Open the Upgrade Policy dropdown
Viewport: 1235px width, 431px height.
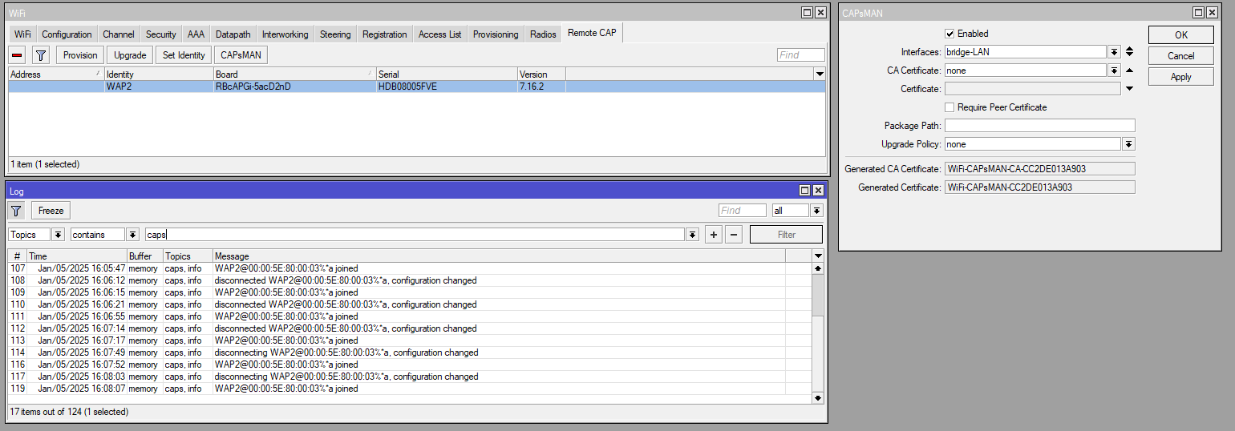pos(1129,144)
